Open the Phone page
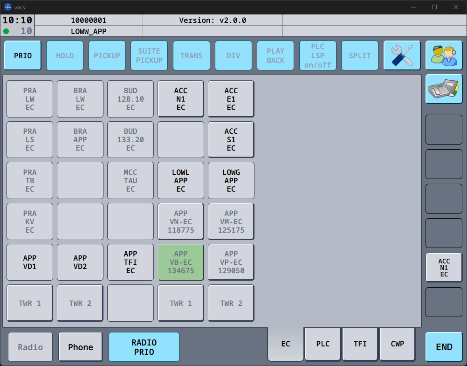The width and height of the screenshot is (467, 366). pyautogui.click(x=81, y=347)
